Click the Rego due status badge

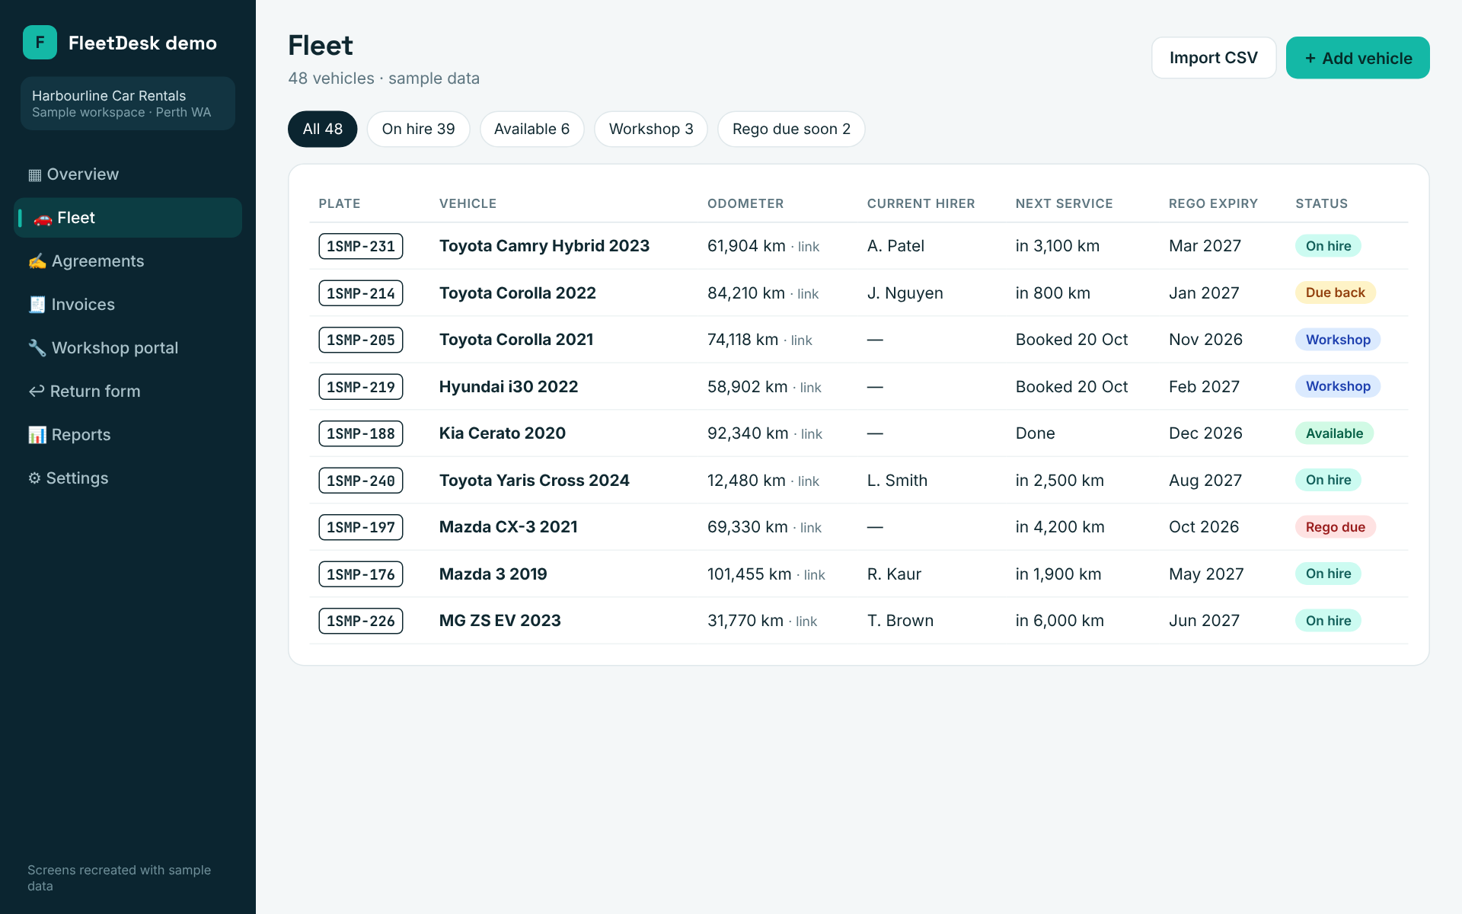[x=1336, y=527]
